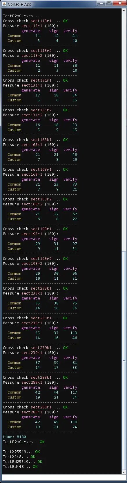Image resolution: width=127 pixels, height=483 pixels.
Task: Click the 'Cross check sect163r2 ... OK' line
Action: (x=35, y=199)
